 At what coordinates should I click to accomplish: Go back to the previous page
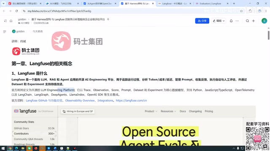(x=4, y=11)
